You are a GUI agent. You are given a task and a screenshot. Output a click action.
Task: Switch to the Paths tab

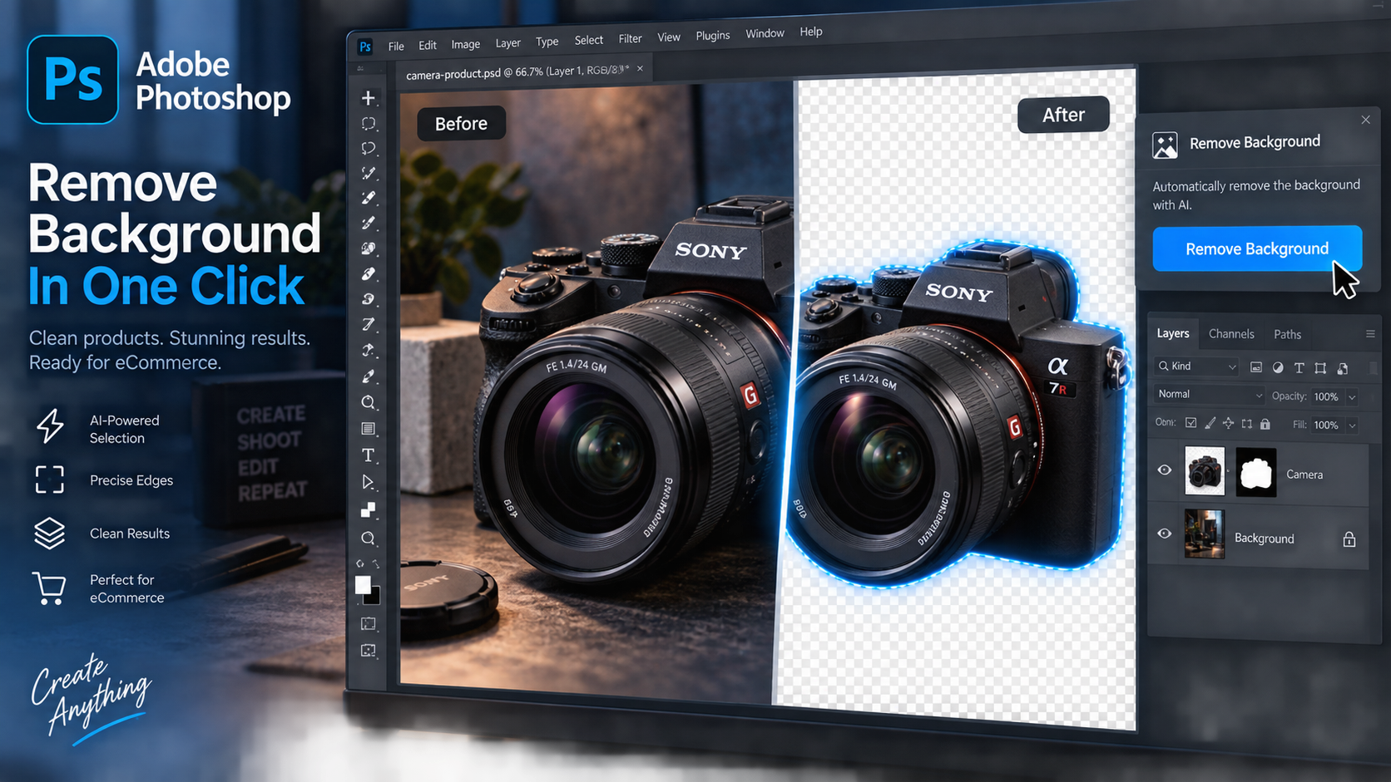point(1287,334)
